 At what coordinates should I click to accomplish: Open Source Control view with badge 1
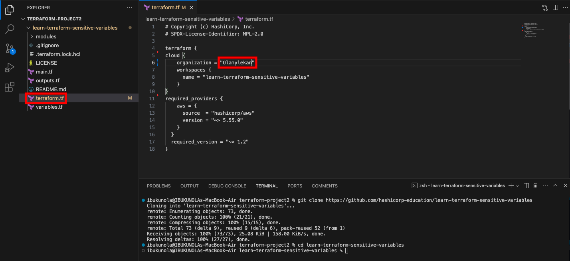click(x=10, y=48)
